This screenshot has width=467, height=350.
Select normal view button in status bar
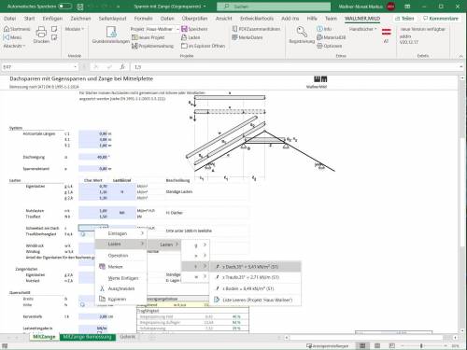(x=362, y=345)
